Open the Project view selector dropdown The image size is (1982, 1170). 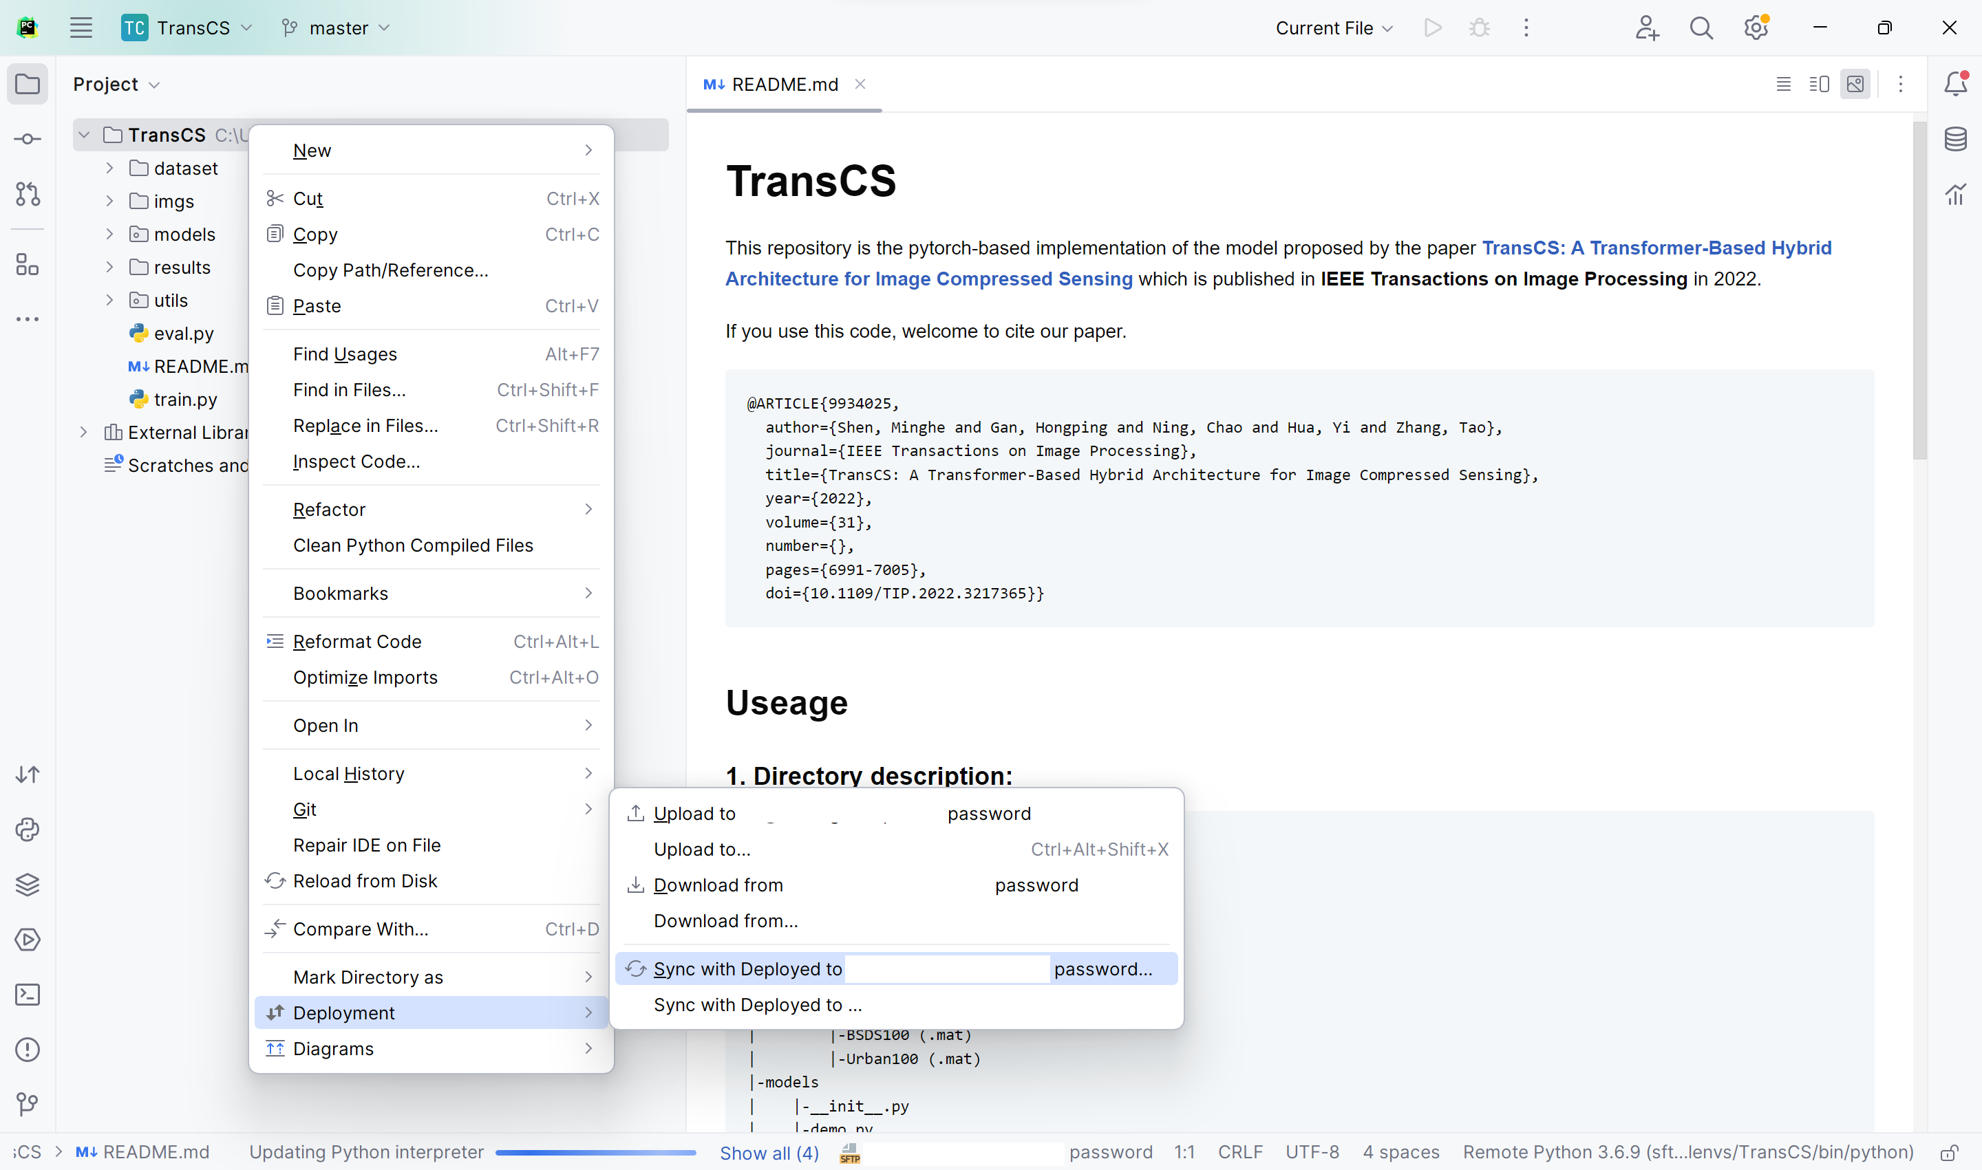(x=117, y=84)
